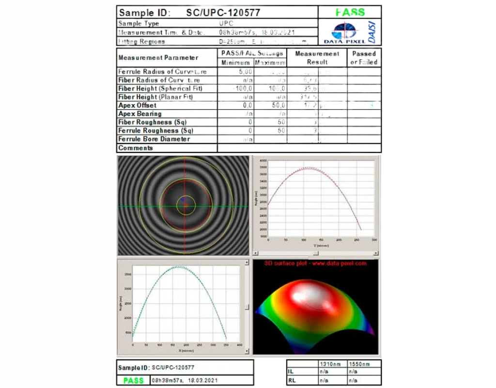Select the interferogram fringe image
496x388 pixels.
(184, 206)
